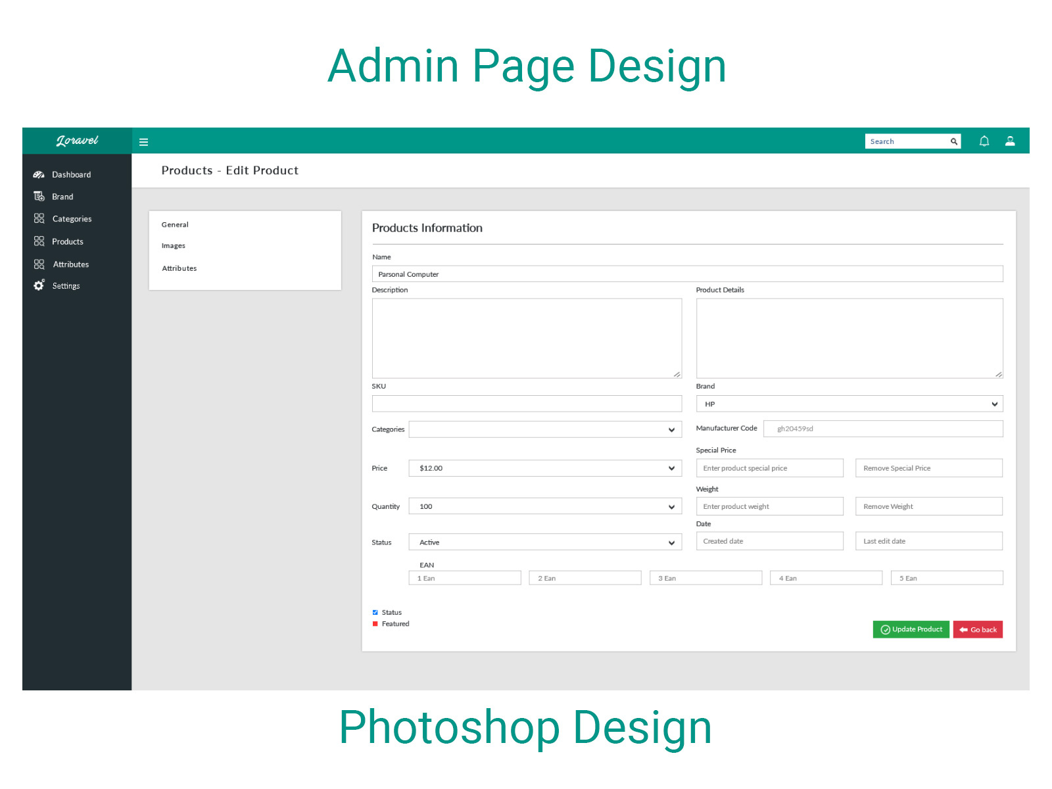Open the Dashboard from the sidebar

(71, 174)
